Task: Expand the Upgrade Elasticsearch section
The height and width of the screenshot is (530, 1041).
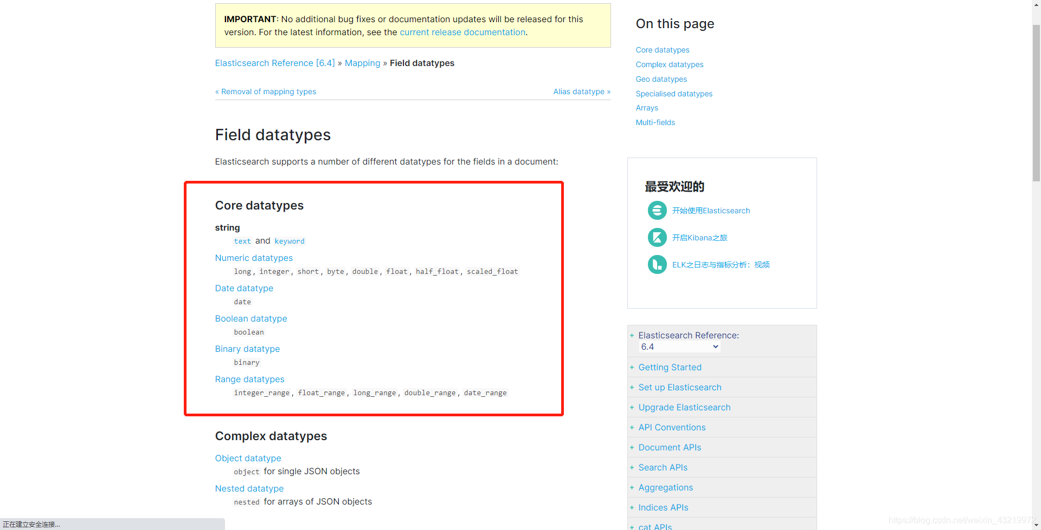Action: [x=632, y=407]
